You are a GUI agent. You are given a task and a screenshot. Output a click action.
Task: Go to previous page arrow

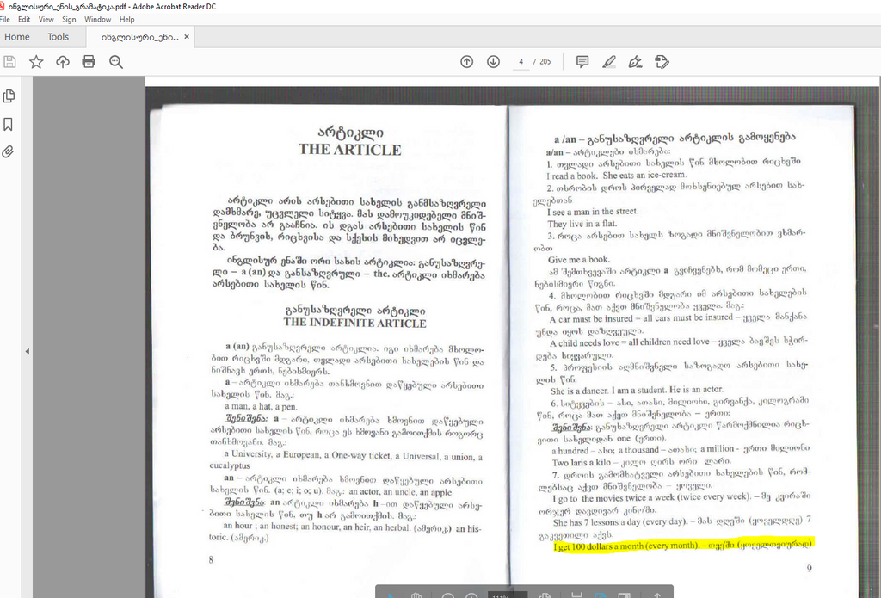point(467,62)
